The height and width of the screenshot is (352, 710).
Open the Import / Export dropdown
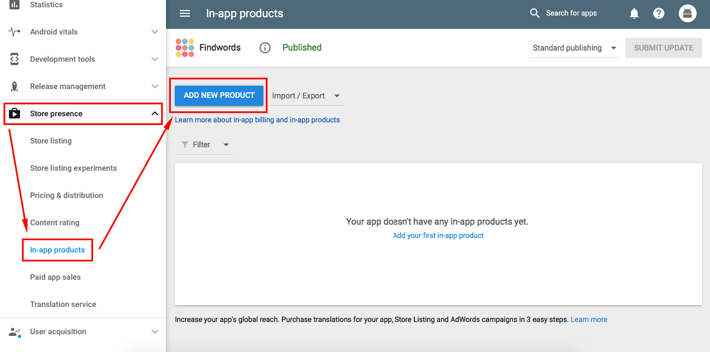point(306,96)
